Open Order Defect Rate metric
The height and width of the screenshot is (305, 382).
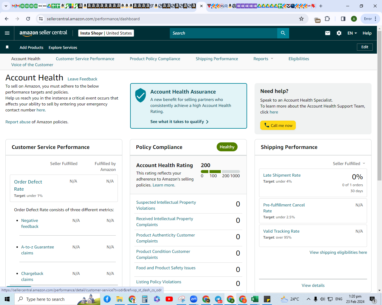28,185
